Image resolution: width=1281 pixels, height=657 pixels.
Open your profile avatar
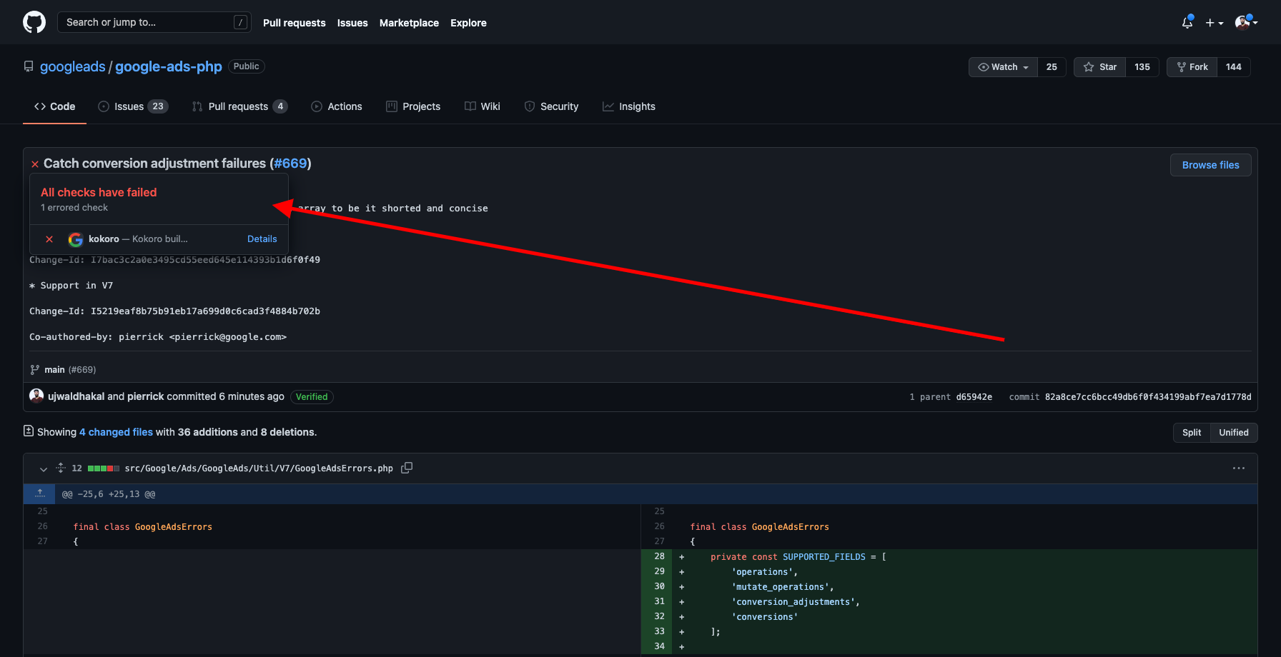(1244, 22)
